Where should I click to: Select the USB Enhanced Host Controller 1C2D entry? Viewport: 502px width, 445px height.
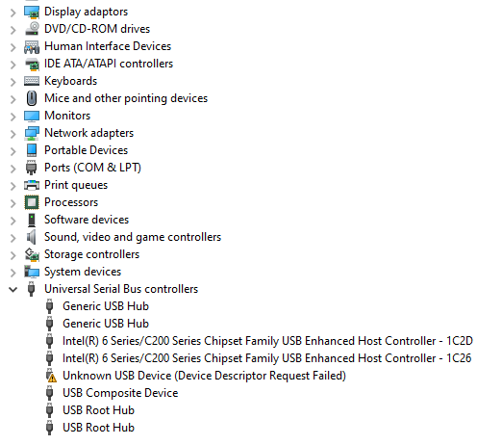pyautogui.click(x=267, y=341)
